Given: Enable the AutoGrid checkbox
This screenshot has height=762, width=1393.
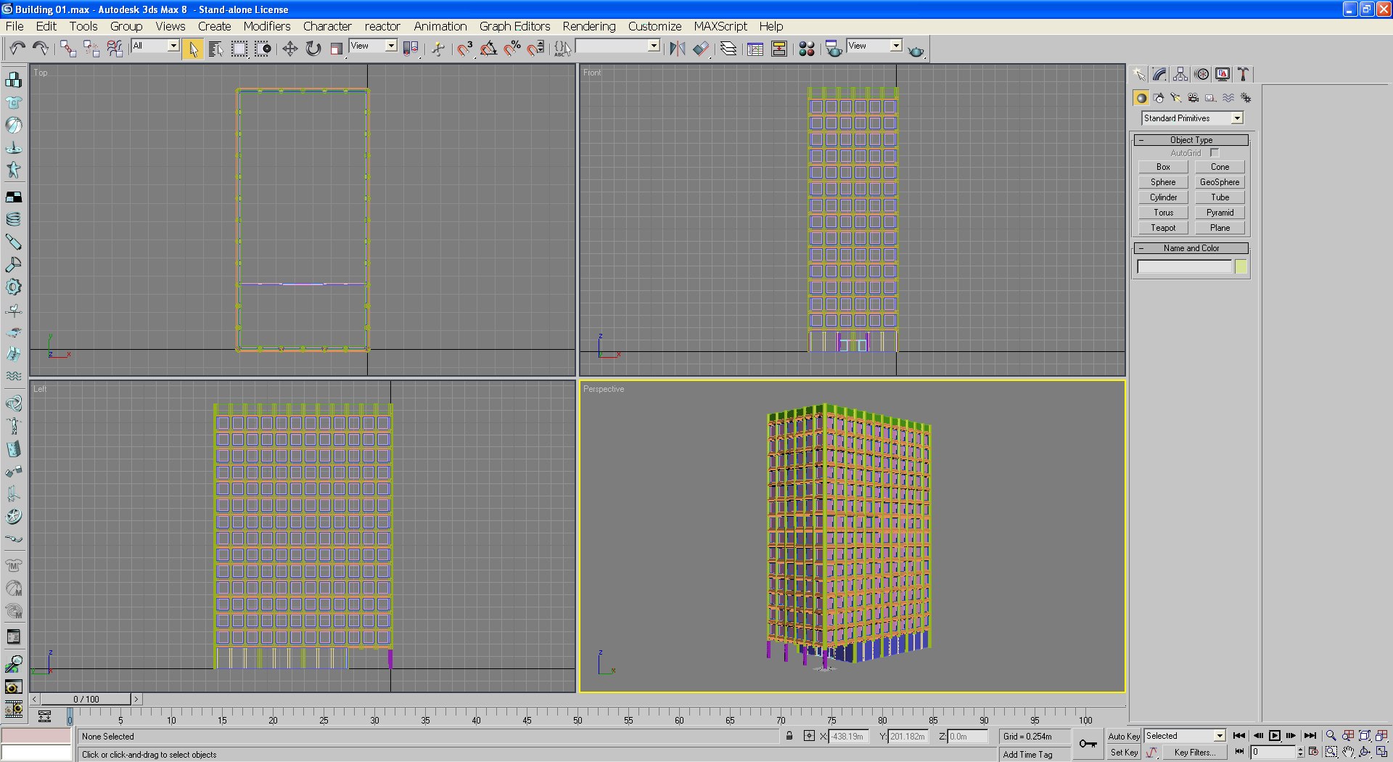Looking at the screenshot, I should coord(1215,153).
